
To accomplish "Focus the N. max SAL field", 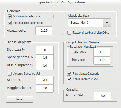I will click(x=102, y=96).
